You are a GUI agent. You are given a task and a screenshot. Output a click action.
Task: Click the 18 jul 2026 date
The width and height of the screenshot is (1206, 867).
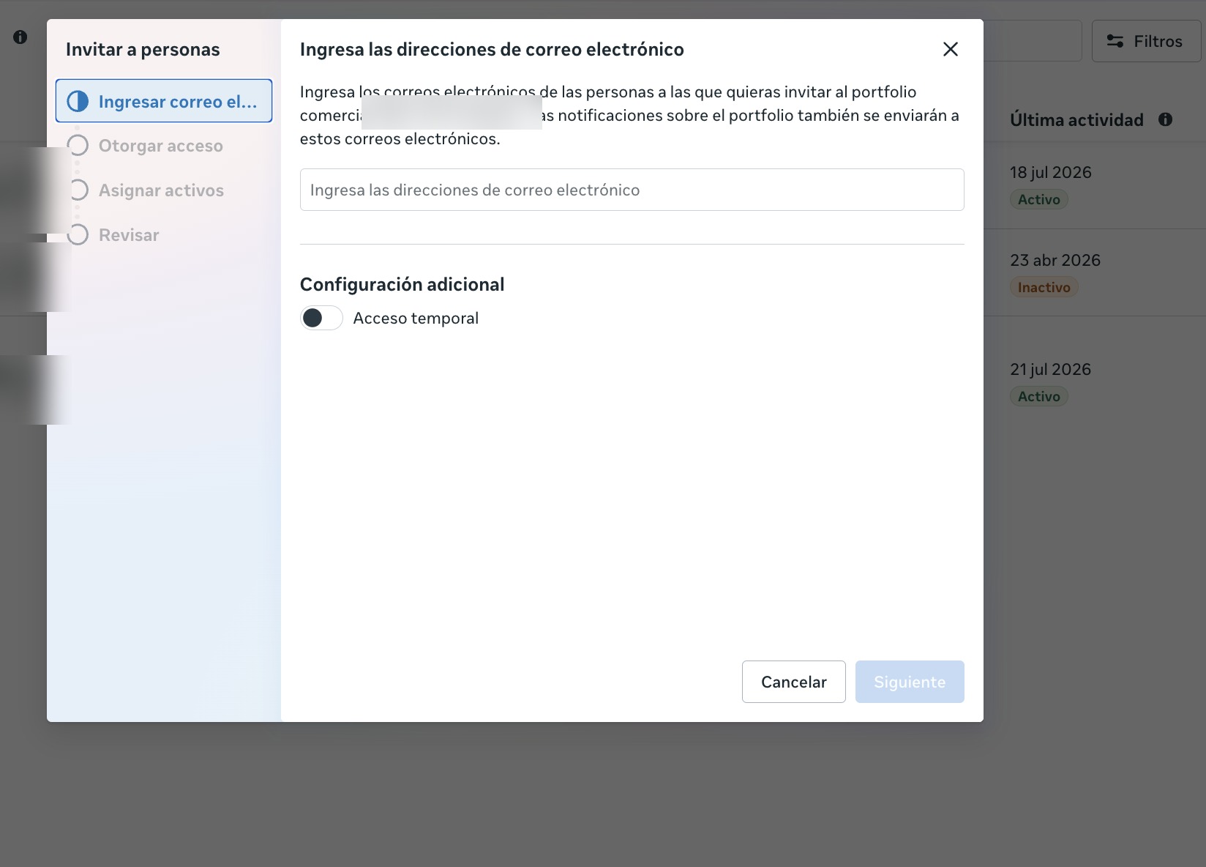pos(1050,172)
